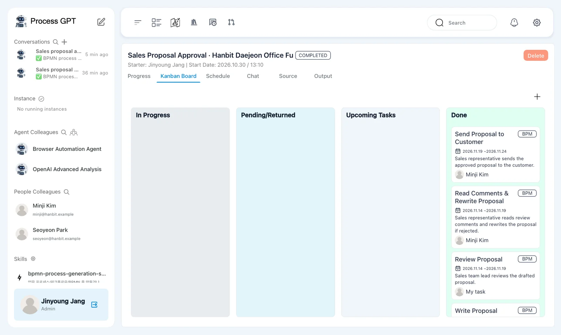Select the Kanban Board tab
Image resolution: width=561 pixels, height=335 pixels.
click(178, 76)
